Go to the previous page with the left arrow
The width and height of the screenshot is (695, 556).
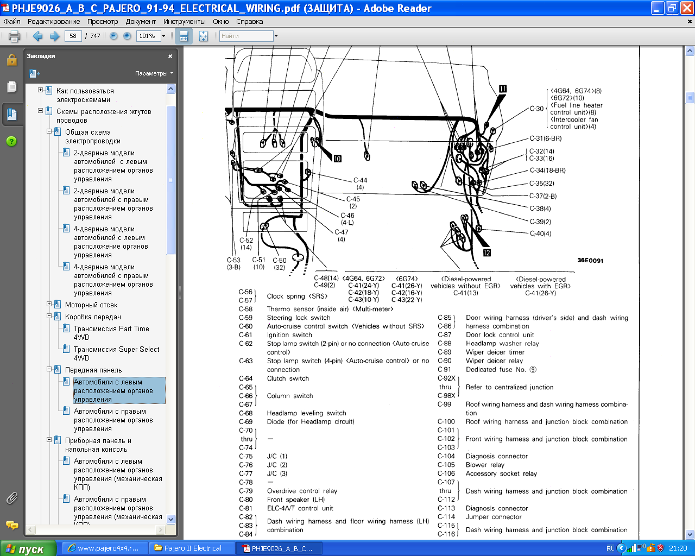[37, 36]
